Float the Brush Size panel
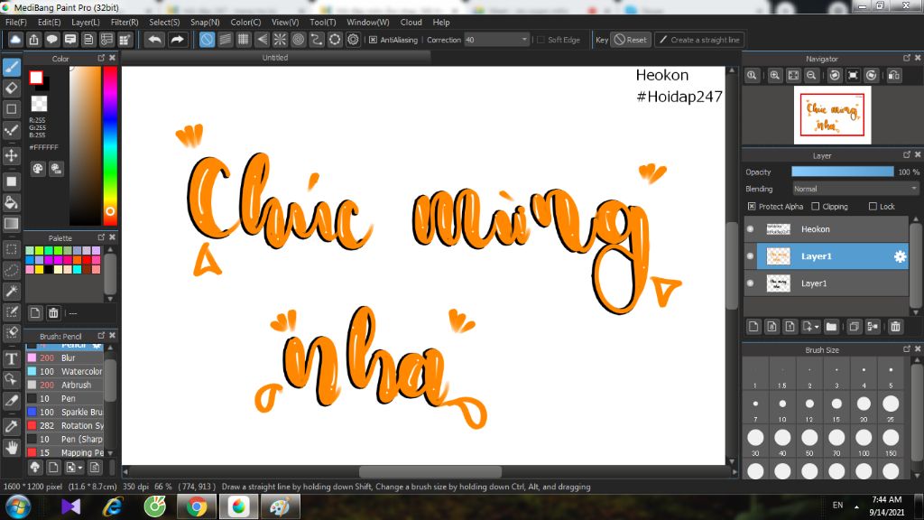Viewport: 924px width, 520px height. [x=906, y=349]
